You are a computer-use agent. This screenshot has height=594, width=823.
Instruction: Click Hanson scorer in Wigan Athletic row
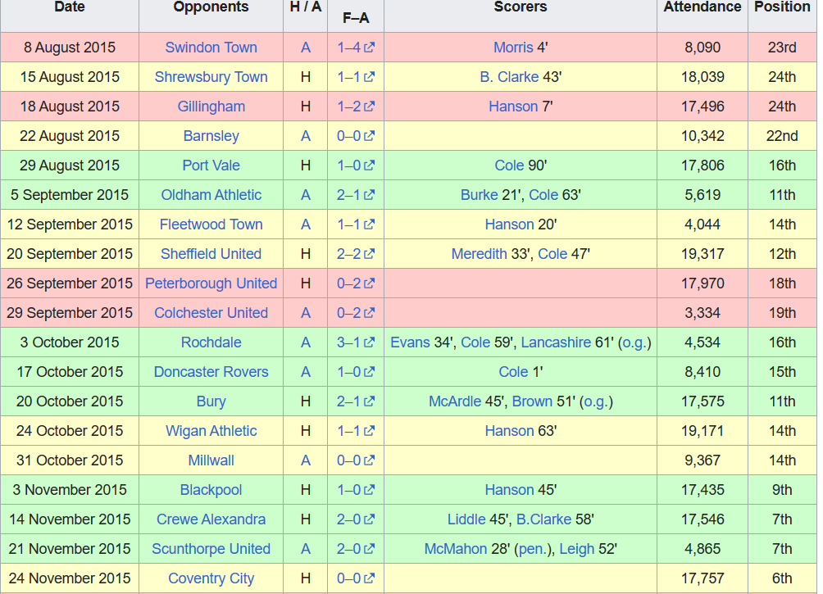509,431
